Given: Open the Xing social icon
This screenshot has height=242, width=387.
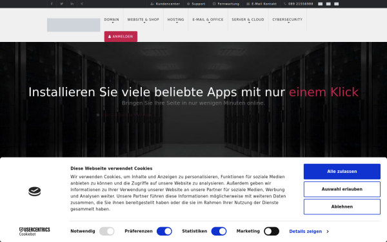Looking at the screenshot, I should pyautogui.click(x=82, y=4).
